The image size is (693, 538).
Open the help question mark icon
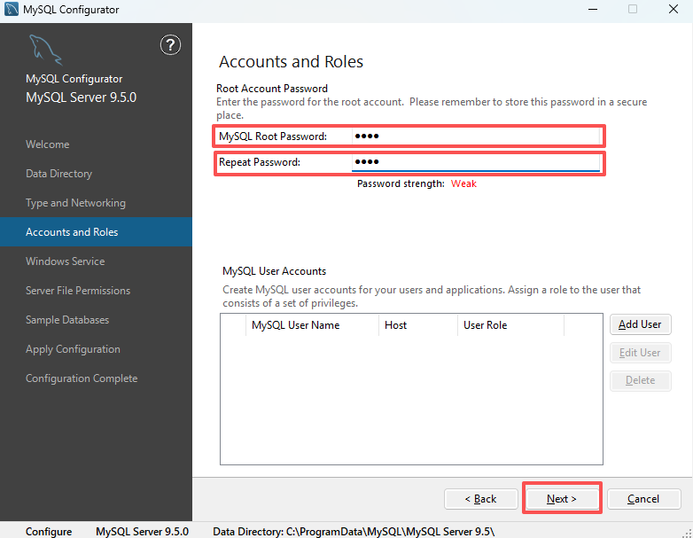coord(170,44)
